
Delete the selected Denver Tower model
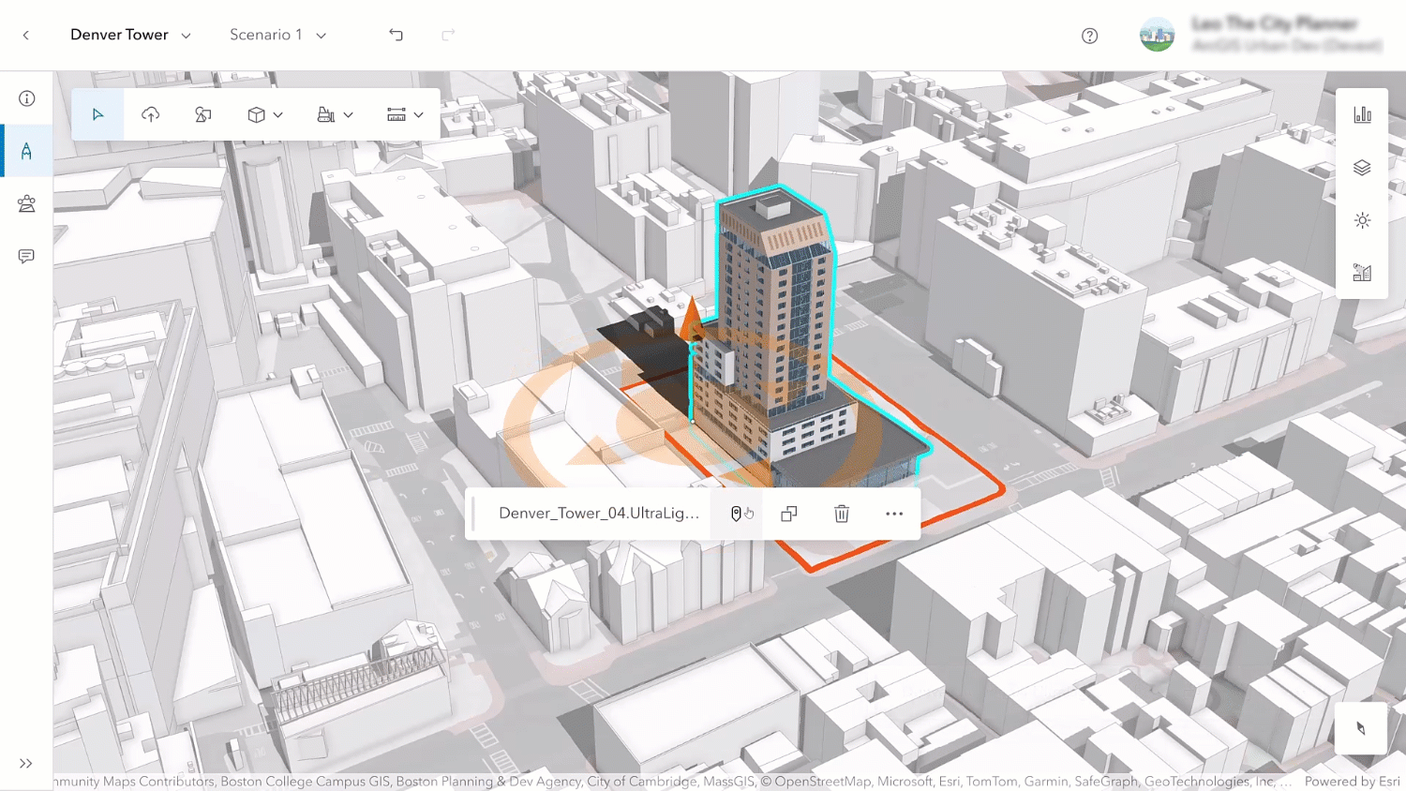[x=841, y=514]
